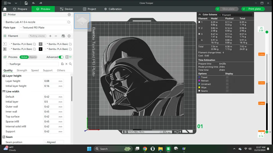Compare presets icon beside Advanced
This screenshot has height=153, width=273.
[70, 57]
